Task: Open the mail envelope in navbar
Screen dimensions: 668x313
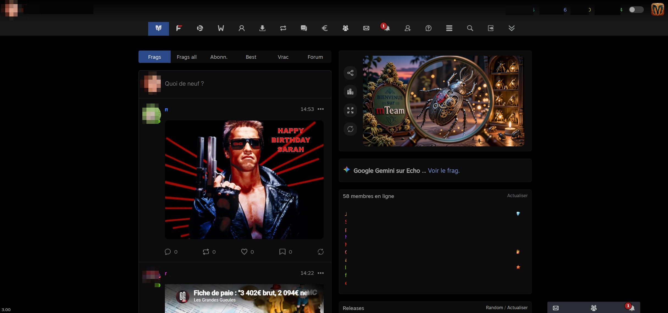Action: (x=366, y=28)
